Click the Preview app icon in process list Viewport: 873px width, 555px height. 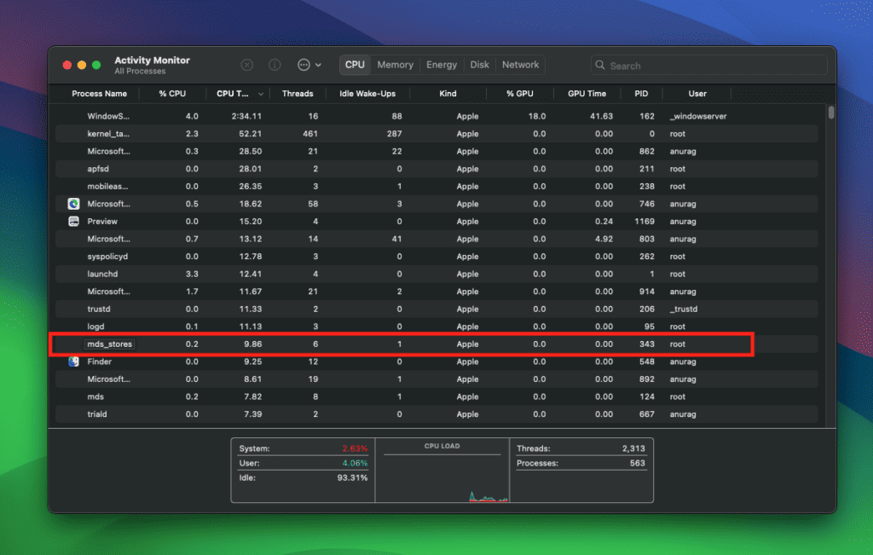pos(73,222)
